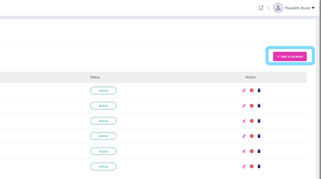Viewport: 321px width, 179px height.
Task: Click the pencil icon in fourth row
Action: tap(244, 136)
